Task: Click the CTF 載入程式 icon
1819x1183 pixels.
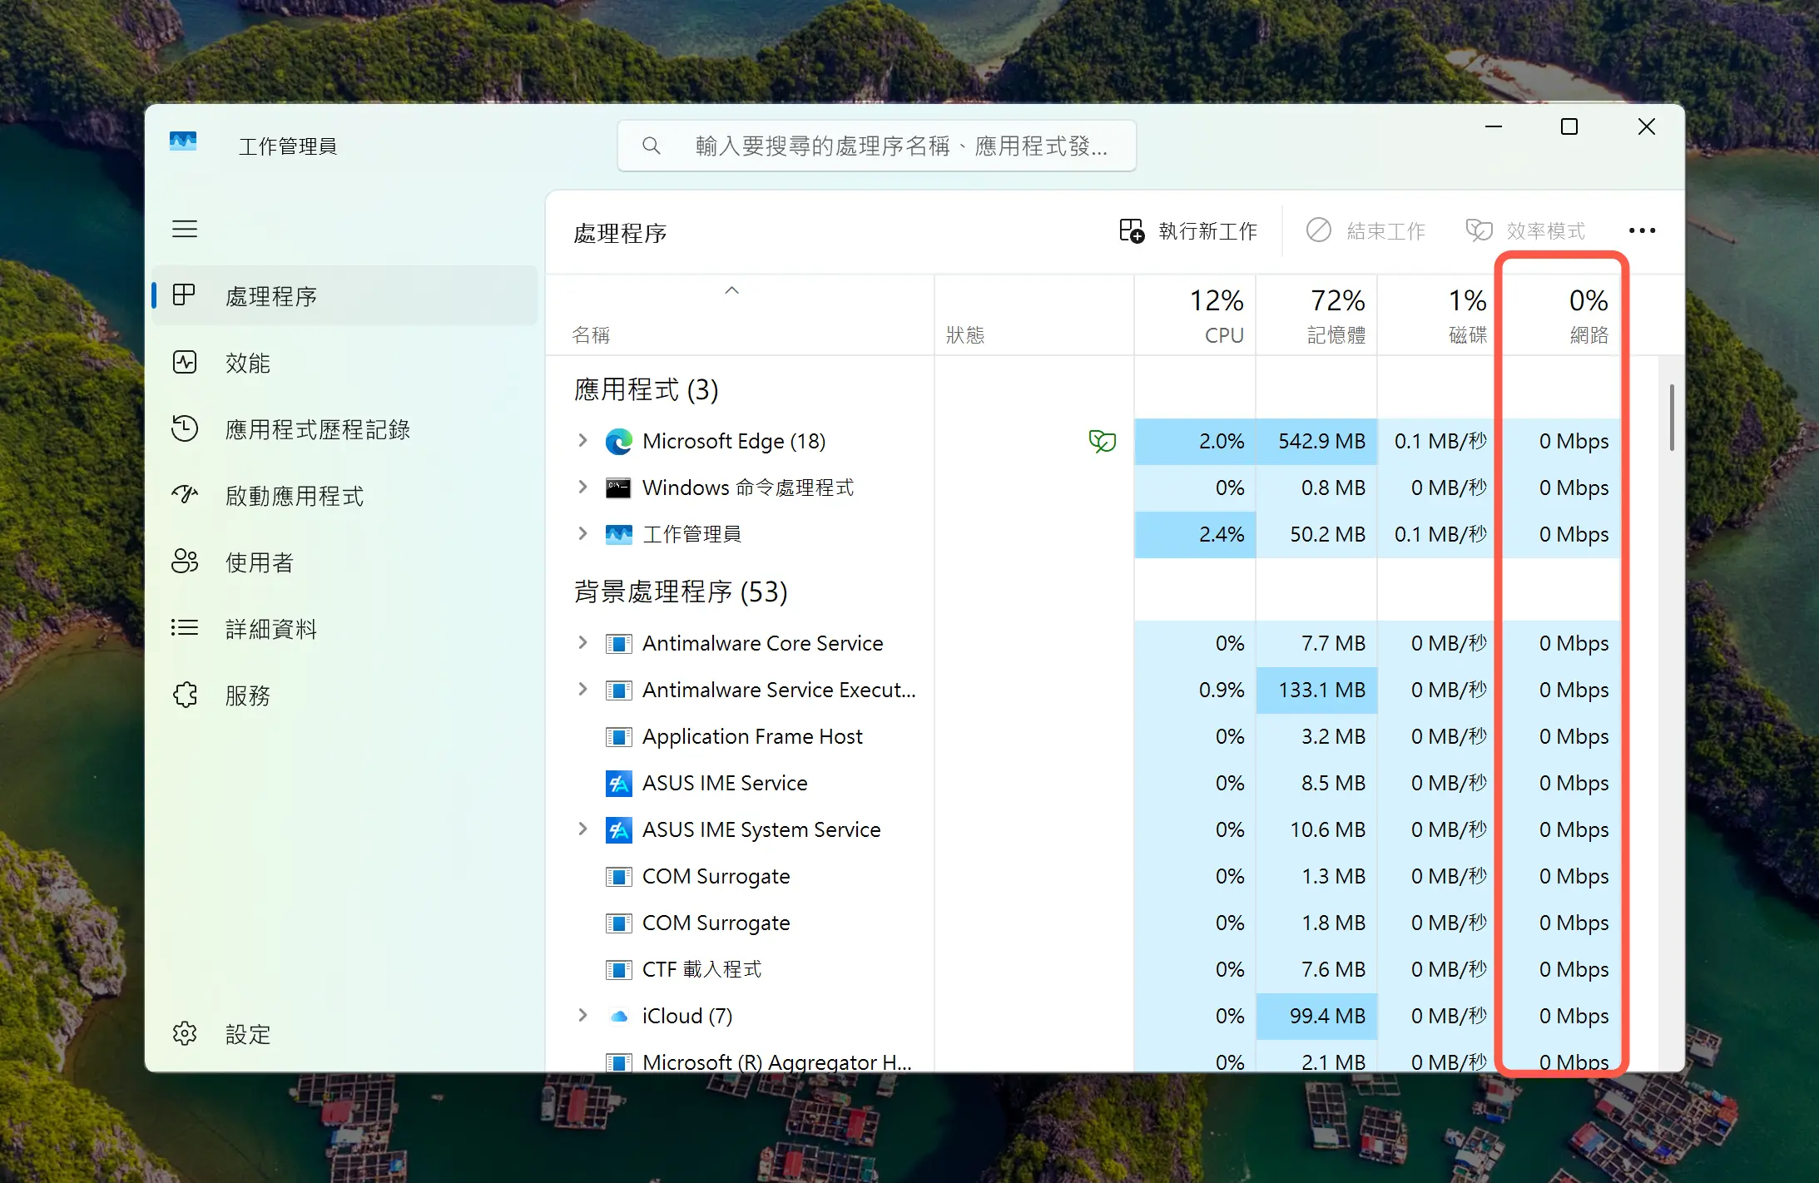Action: pyautogui.click(x=618, y=969)
